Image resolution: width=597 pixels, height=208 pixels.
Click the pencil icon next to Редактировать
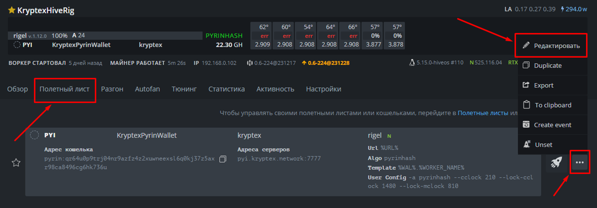point(526,45)
